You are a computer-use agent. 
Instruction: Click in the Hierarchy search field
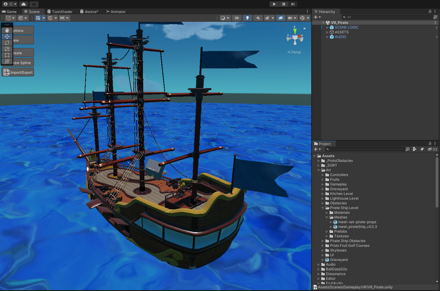click(x=387, y=17)
